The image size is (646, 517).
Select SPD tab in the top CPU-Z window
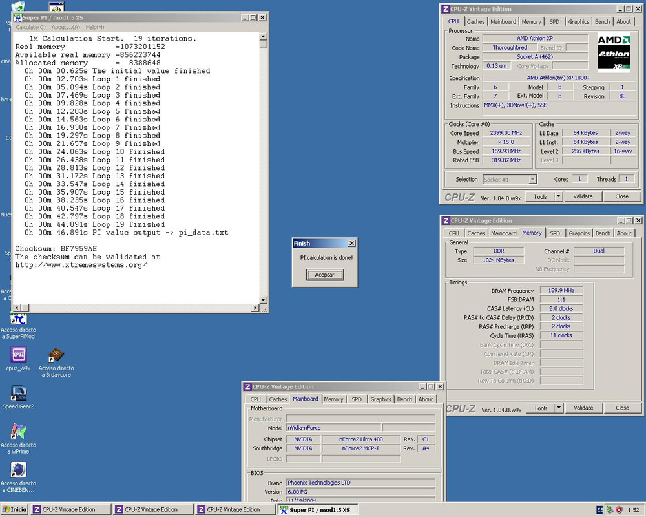pos(554,22)
